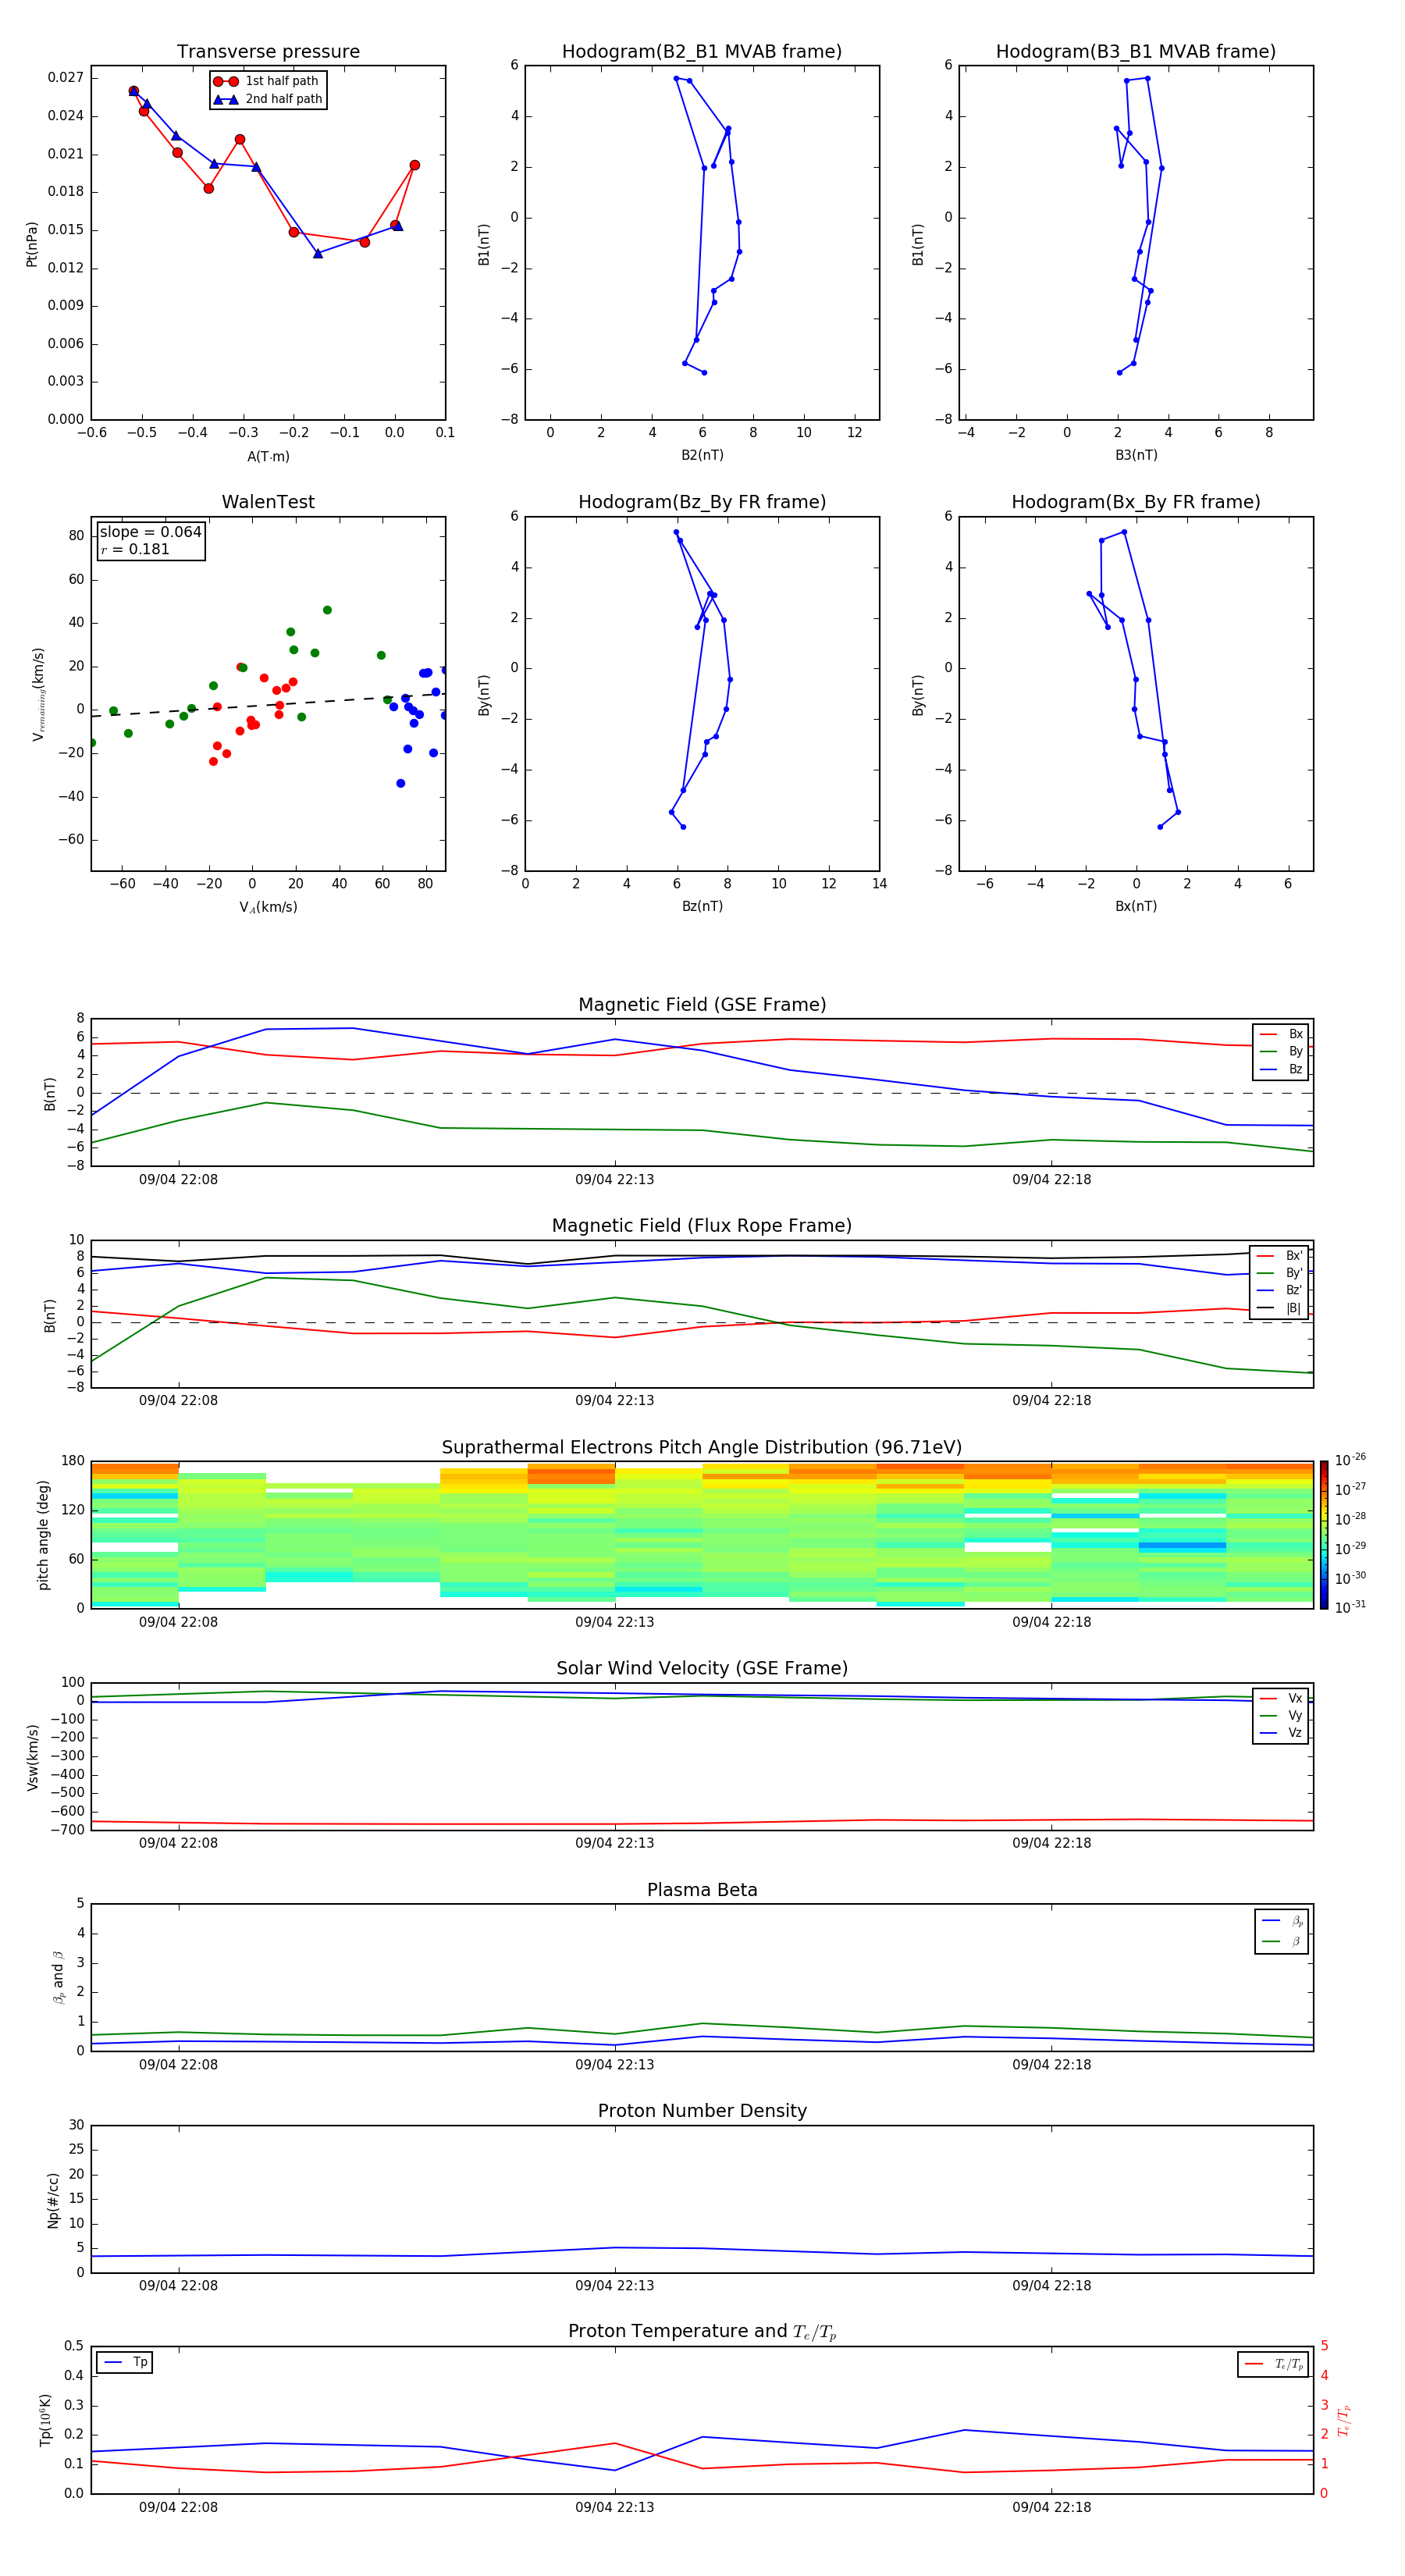Click "By'" in Flux Rope Frame legend
This screenshot has height=2576, width=1405.
coord(1280,1273)
